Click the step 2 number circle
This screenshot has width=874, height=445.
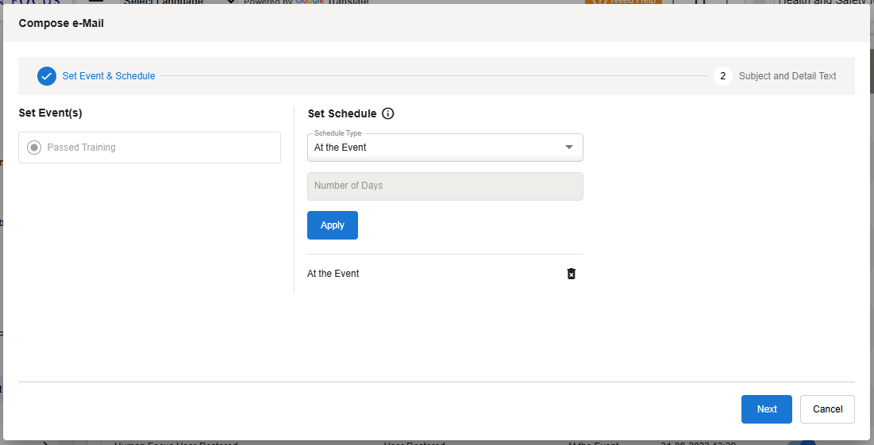coord(722,76)
